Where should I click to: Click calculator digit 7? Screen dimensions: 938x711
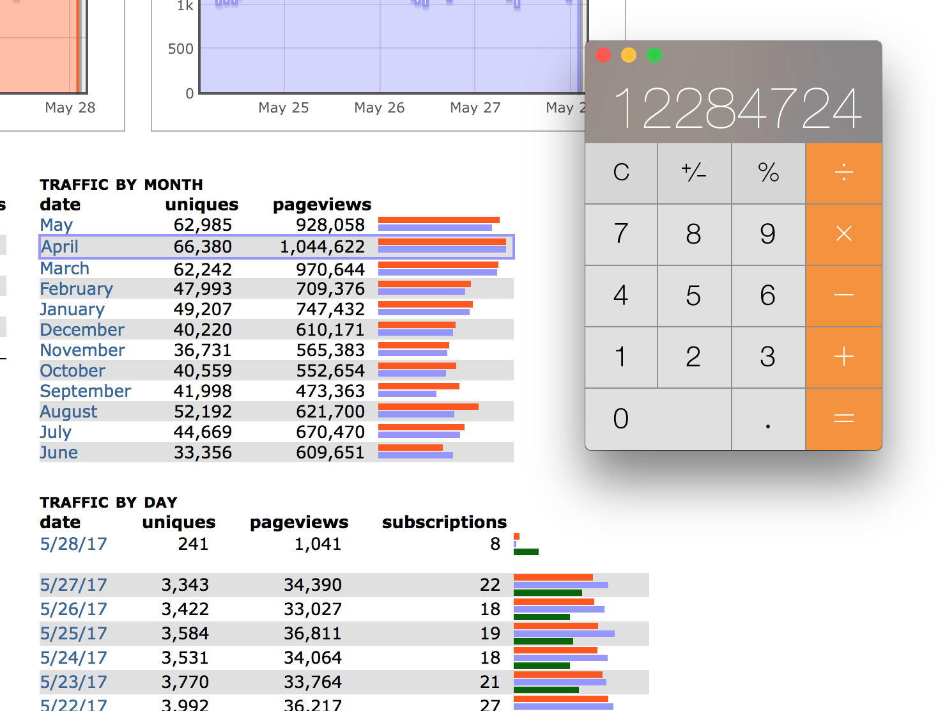coord(621,234)
